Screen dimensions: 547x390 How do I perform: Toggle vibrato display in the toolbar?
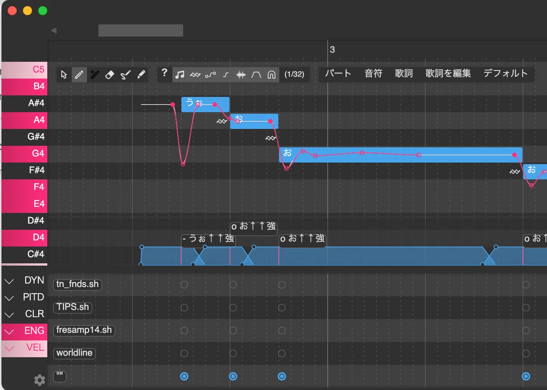[x=195, y=75]
